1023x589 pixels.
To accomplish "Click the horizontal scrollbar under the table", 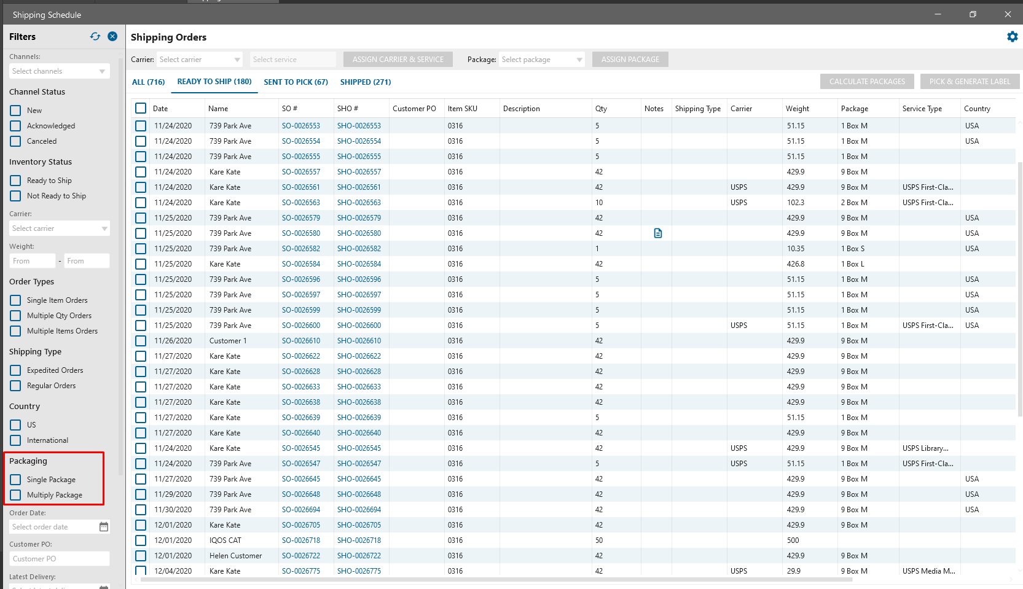I will [x=492, y=579].
